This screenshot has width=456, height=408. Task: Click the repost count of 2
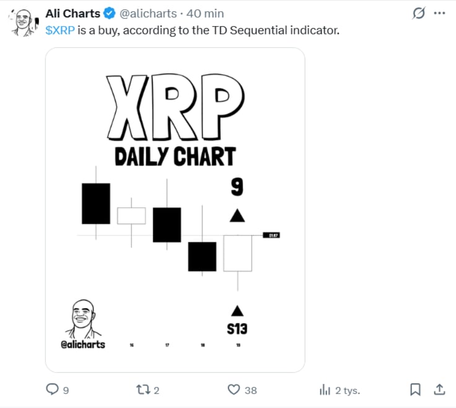(x=157, y=391)
